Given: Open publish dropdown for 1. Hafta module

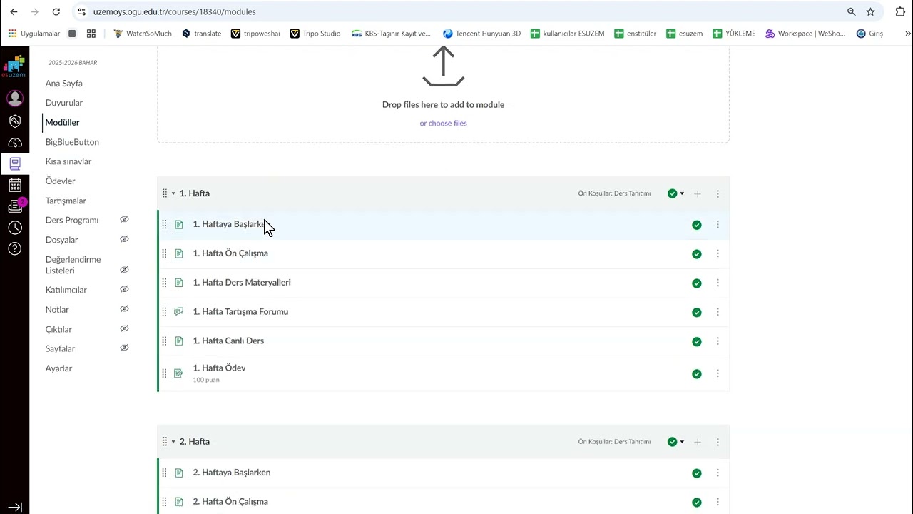Looking at the screenshot, I should pos(675,193).
